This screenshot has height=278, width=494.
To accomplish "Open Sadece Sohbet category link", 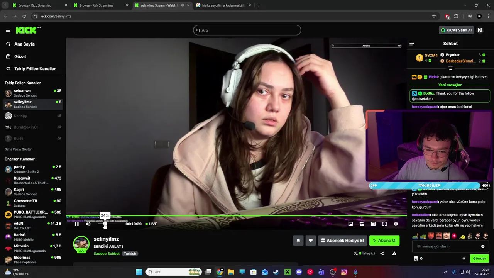I will (x=107, y=254).
